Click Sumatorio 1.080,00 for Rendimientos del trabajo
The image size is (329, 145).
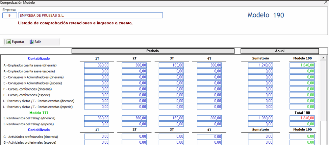[x=261, y=118]
